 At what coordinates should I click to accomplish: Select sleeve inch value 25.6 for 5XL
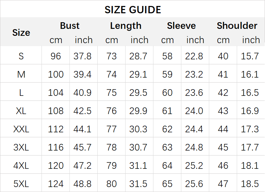tap(194, 183)
